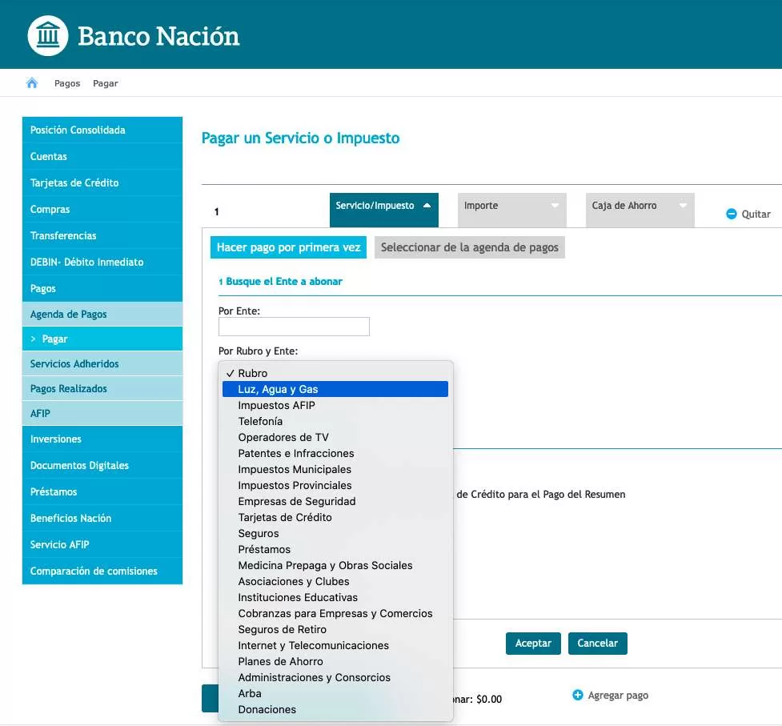Image resolution: width=782 pixels, height=726 pixels.
Task: Select Operadores de TV option
Action: click(x=335, y=437)
